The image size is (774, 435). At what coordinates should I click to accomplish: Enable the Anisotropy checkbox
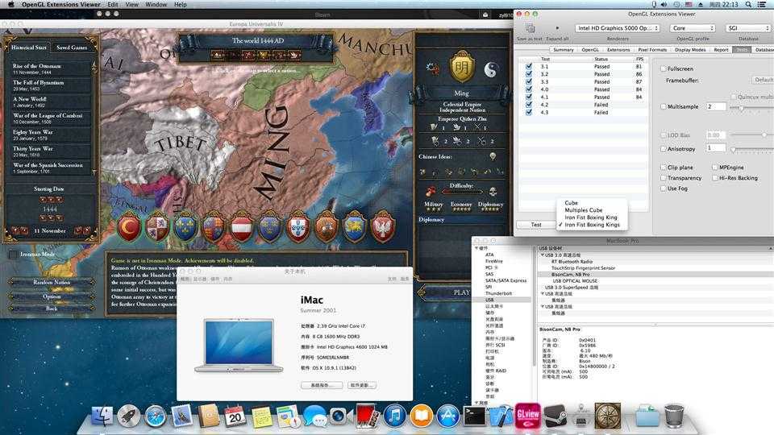coord(664,148)
